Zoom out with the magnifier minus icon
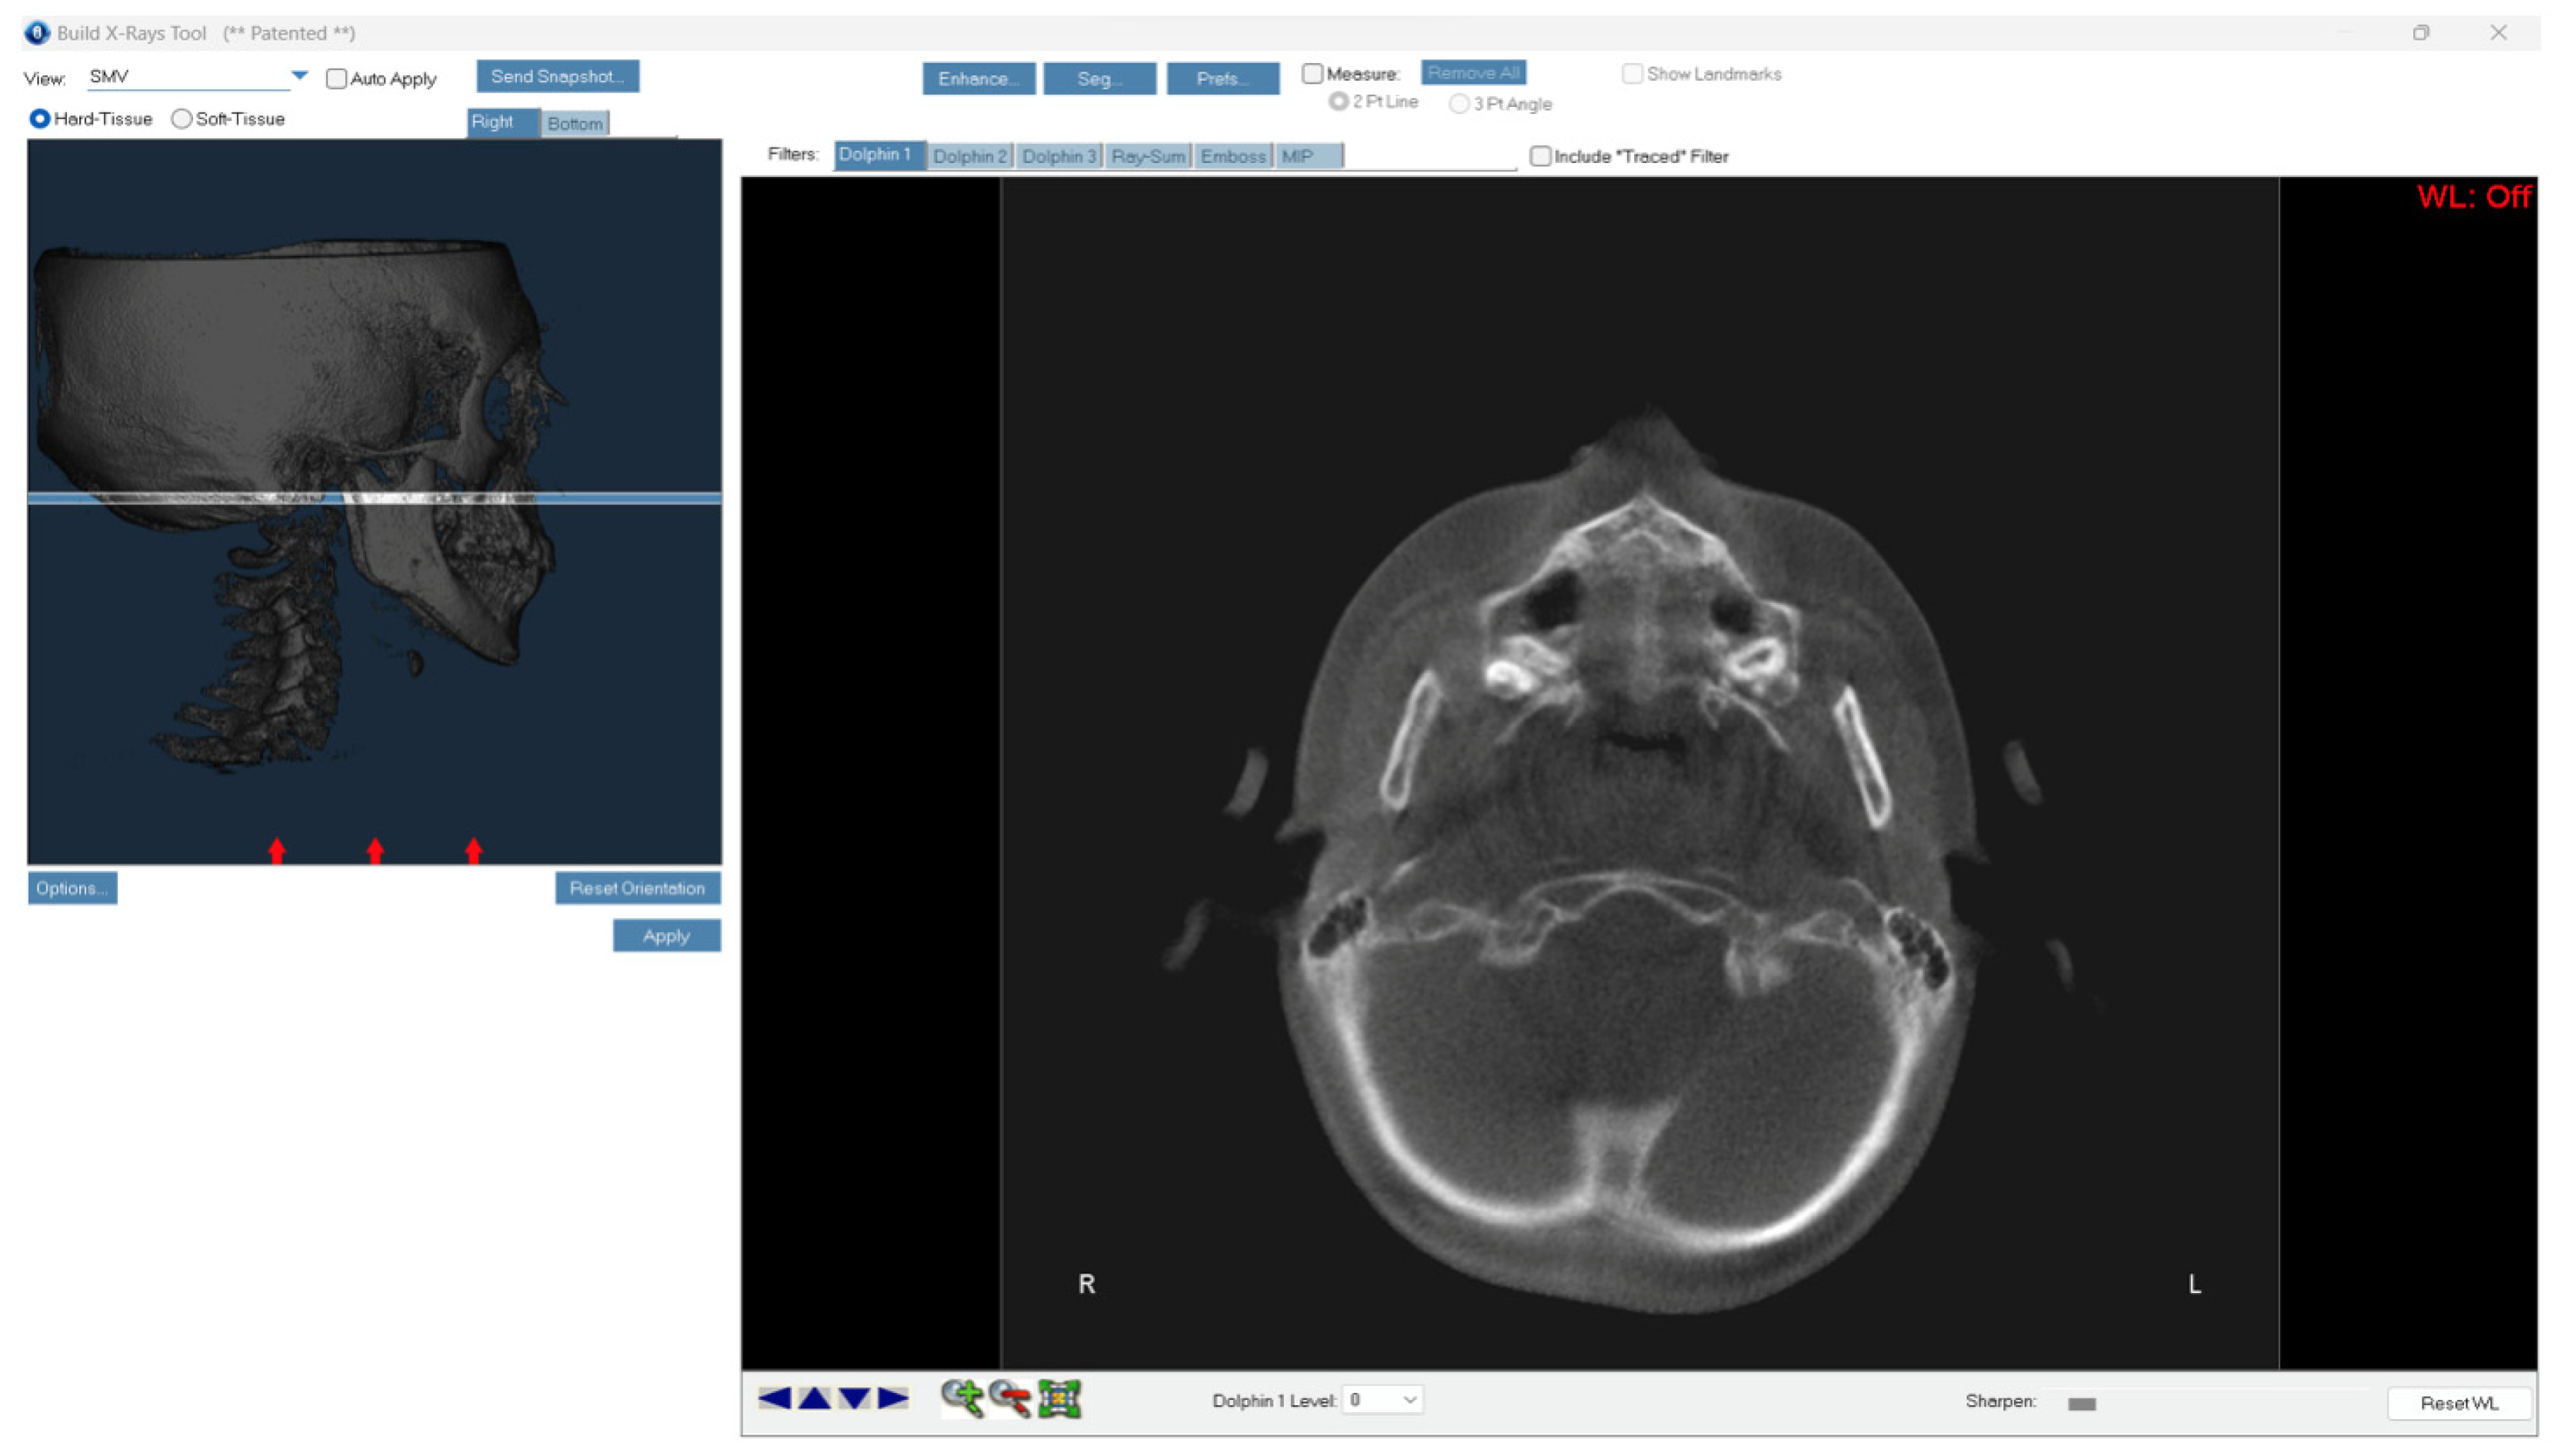Viewport: 2558px width, 1456px height. click(1010, 1398)
